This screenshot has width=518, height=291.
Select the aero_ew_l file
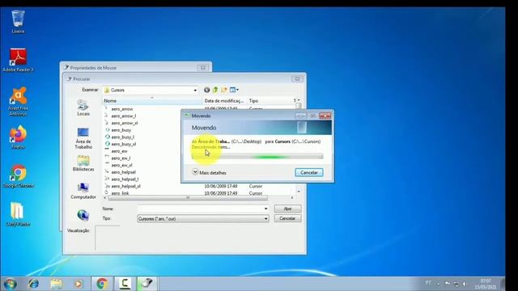coord(121,158)
